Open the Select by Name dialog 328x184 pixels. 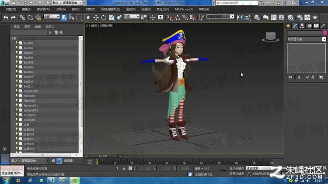(72, 17)
